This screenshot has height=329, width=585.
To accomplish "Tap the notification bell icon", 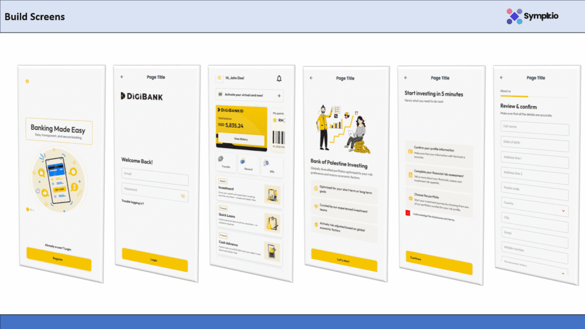I will (x=279, y=79).
